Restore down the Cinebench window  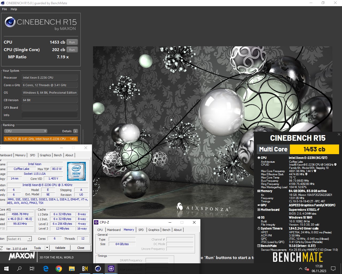click(x=323, y=3)
